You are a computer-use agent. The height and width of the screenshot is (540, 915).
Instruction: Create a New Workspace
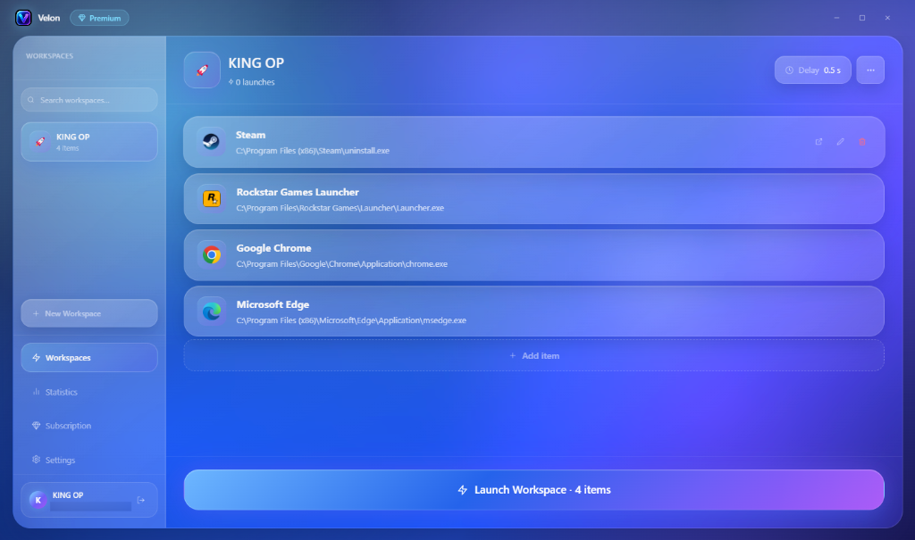tap(89, 313)
